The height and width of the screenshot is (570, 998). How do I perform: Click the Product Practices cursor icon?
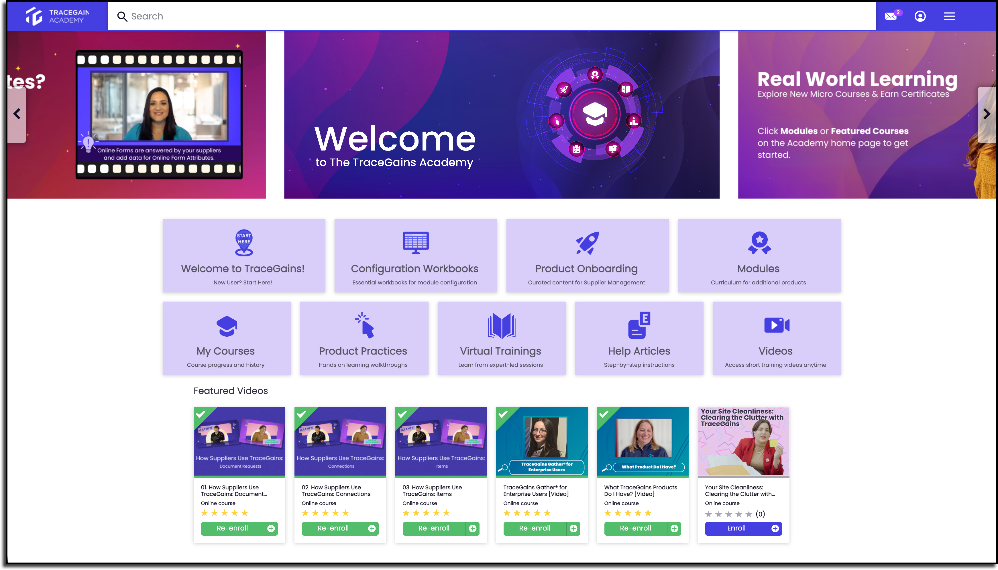(x=364, y=325)
